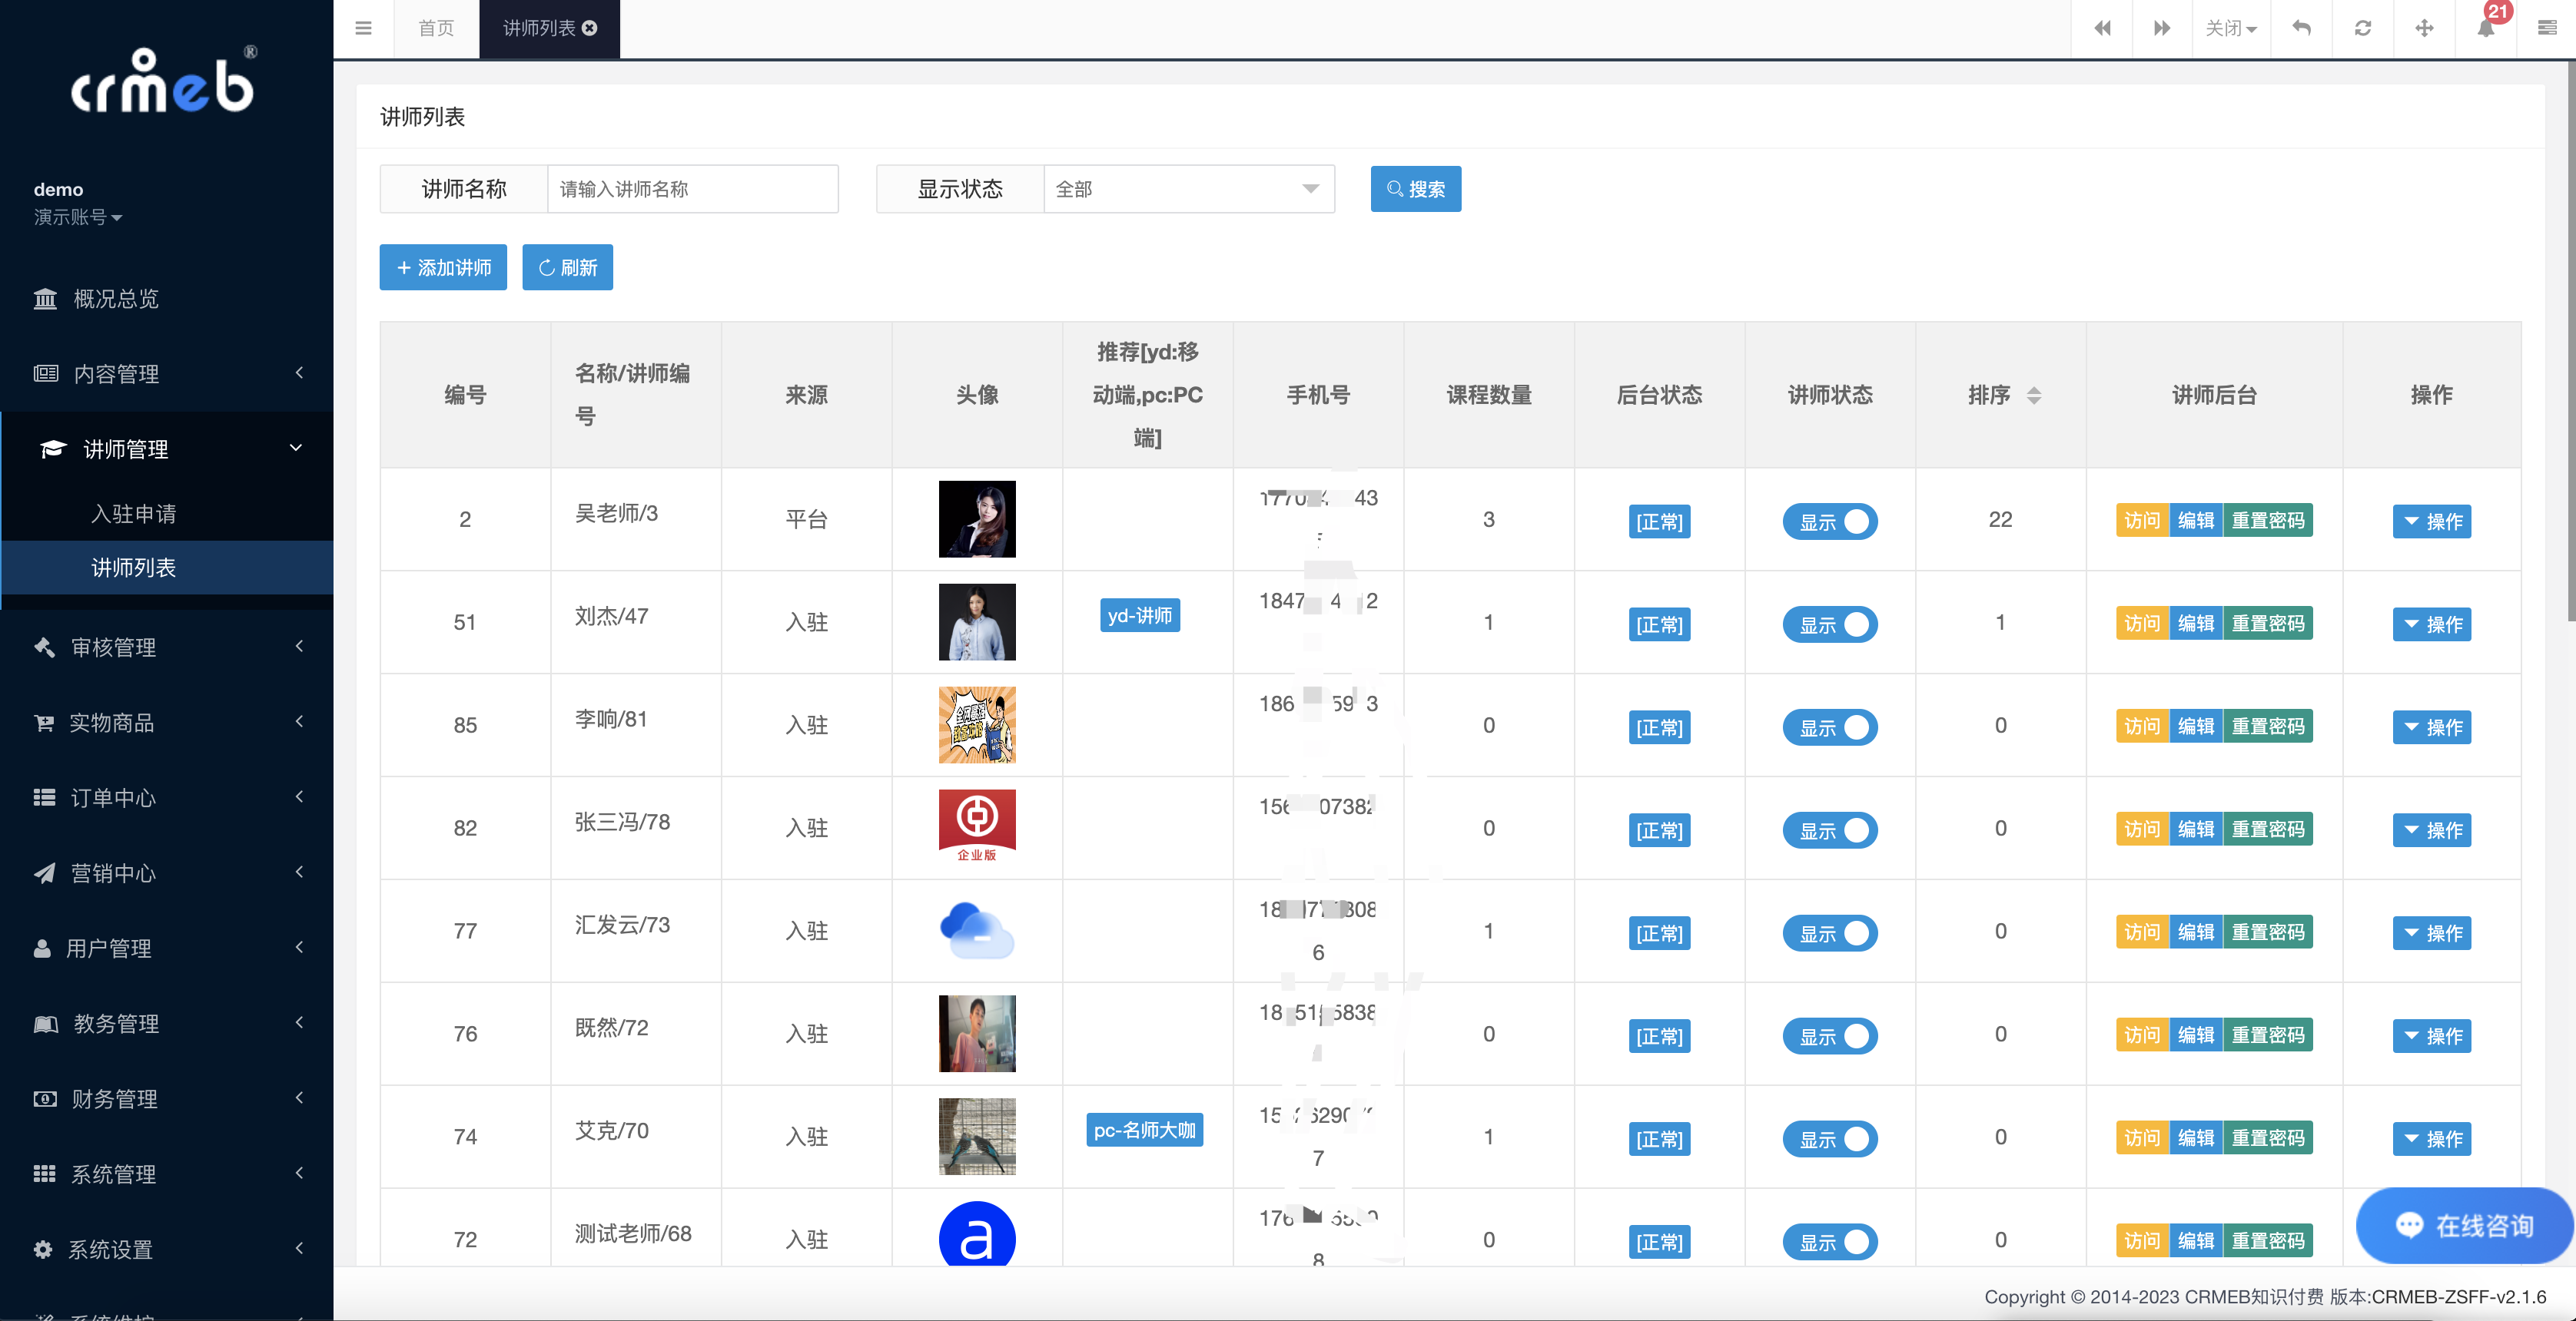Open the demo 演示账号 dropdown
2576x1321 pixels.
click(77, 217)
